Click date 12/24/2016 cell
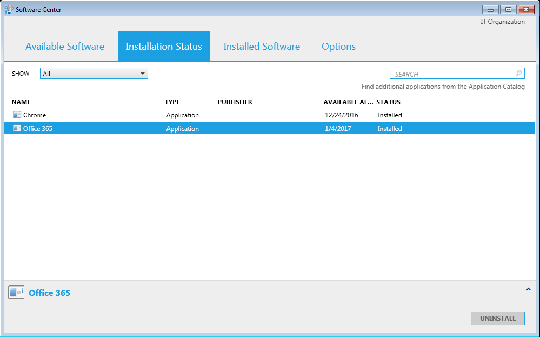Screen dimensions: 540x337 coord(342,115)
